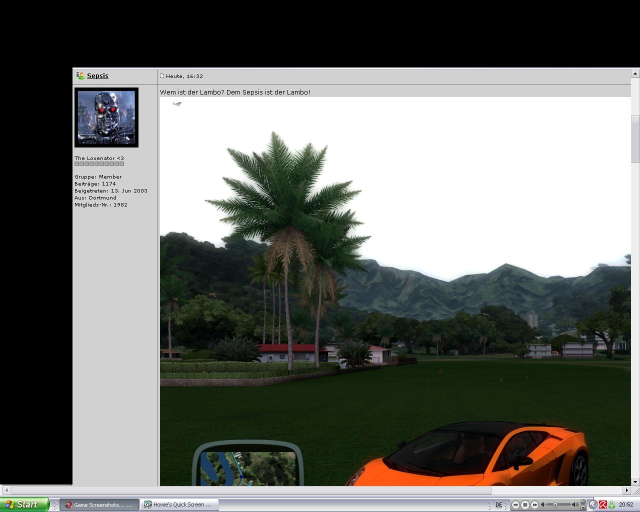Open the post permalink icon beside Heute, 16:32
Viewport: 640px width, 512px height.
pyautogui.click(x=162, y=76)
